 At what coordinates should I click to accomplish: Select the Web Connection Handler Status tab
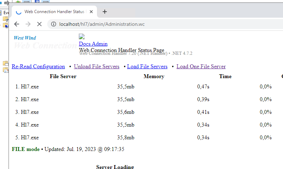coord(53,12)
